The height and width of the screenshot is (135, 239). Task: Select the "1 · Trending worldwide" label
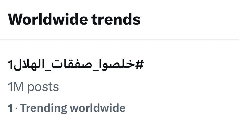pos(67,108)
